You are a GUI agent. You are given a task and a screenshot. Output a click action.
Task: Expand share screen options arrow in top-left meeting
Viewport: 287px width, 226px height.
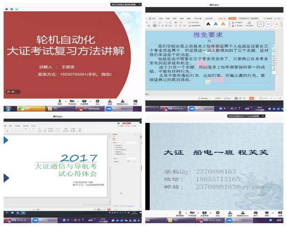pos(89,101)
